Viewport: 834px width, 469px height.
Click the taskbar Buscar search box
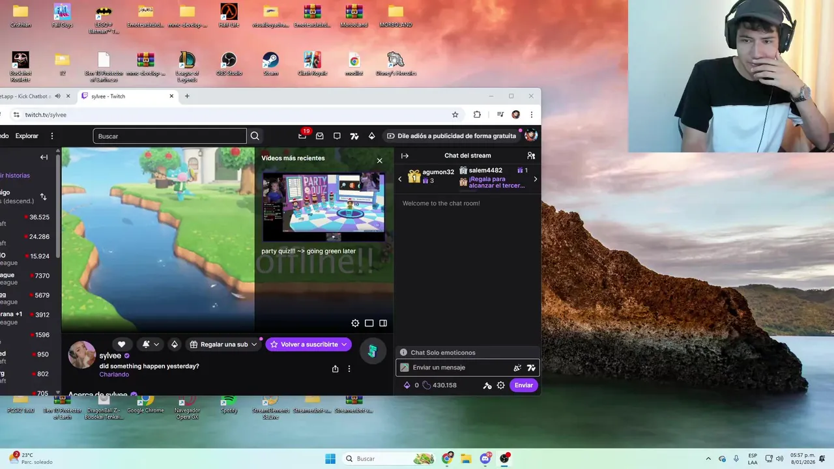(x=390, y=459)
